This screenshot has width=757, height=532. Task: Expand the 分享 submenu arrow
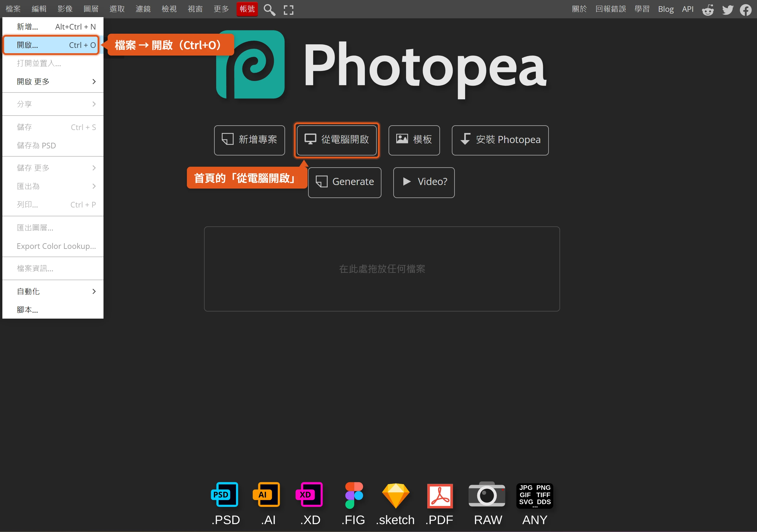pyautogui.click(x=94, y=104)
